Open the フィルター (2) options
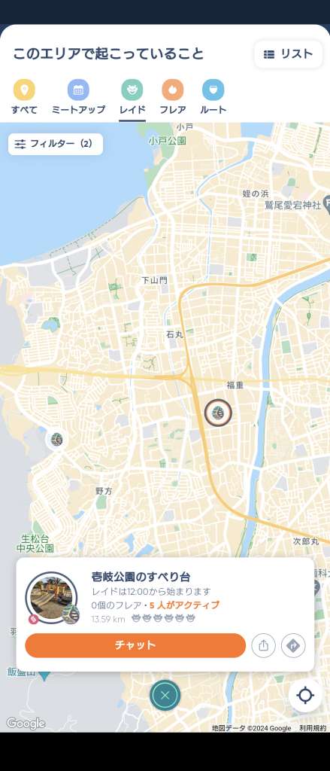Screen dimensions: 330x771 (x=56, y=144)
